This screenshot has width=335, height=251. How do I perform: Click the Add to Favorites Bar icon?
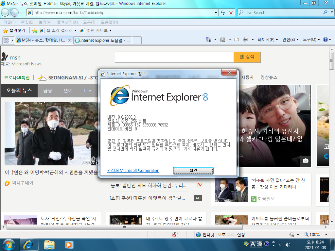(35, 30)
